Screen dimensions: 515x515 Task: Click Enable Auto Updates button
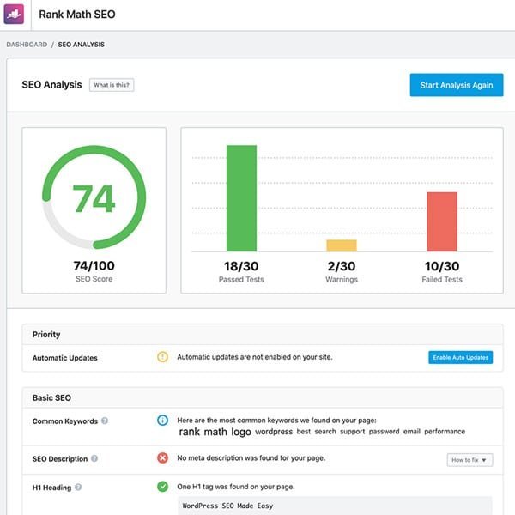coord(460,357)
